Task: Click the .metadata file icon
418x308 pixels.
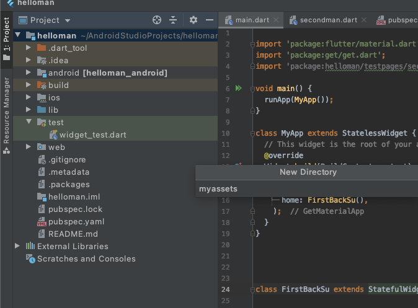Action: 42,172
